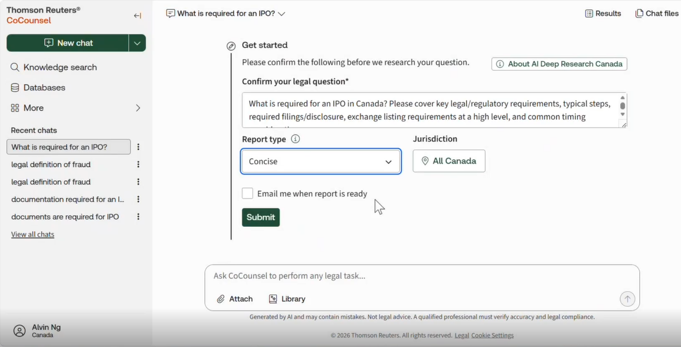Open the Chat files panel
681x347 pixels.
point(657,13)
